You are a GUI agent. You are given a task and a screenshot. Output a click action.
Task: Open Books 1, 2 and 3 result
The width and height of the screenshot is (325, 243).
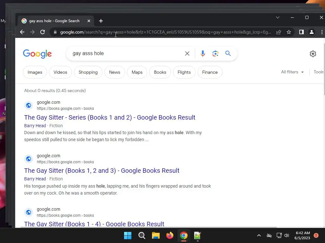[x=102, y=171]
